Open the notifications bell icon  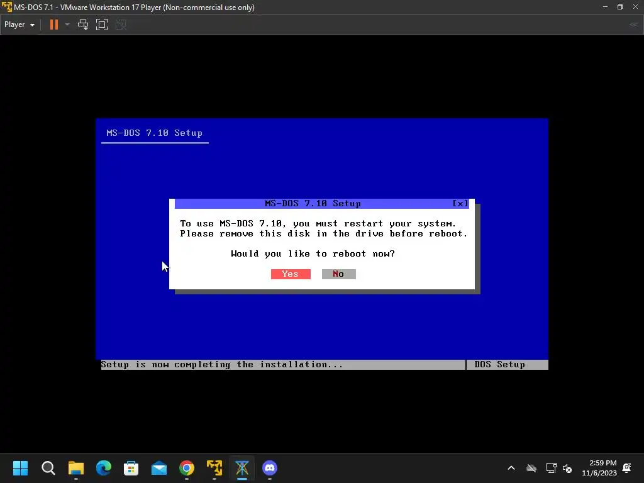click(x=627, y=468)
